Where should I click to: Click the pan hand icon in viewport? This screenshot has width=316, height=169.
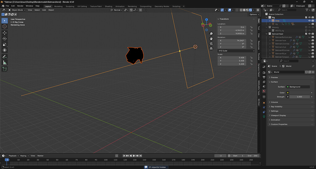(211, 38)
